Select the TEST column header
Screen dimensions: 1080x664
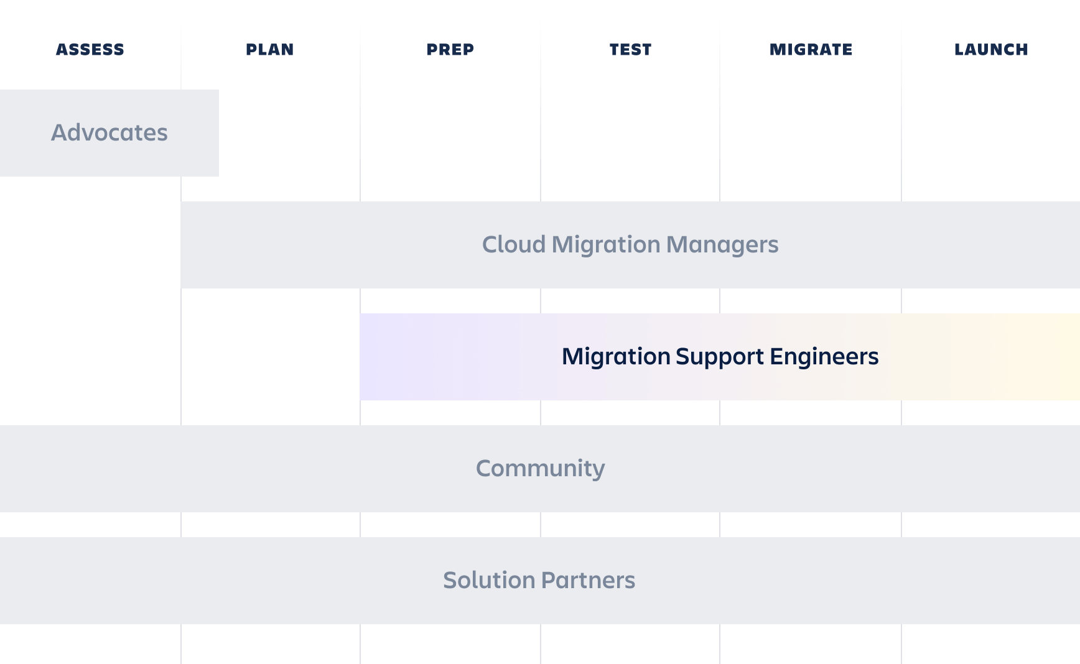point(630,50)
